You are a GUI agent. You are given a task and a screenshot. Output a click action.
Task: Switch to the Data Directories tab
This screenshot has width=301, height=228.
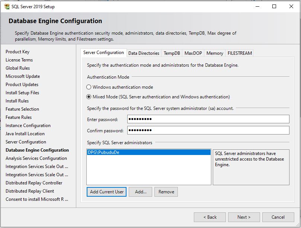click(x=144, y=53)
